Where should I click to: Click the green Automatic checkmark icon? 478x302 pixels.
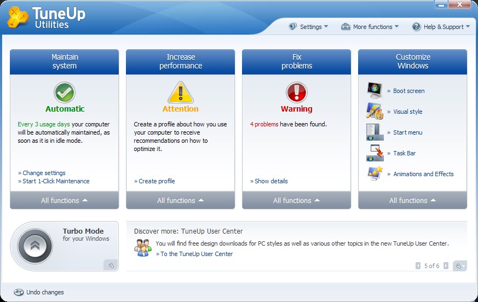click(65, 92)
